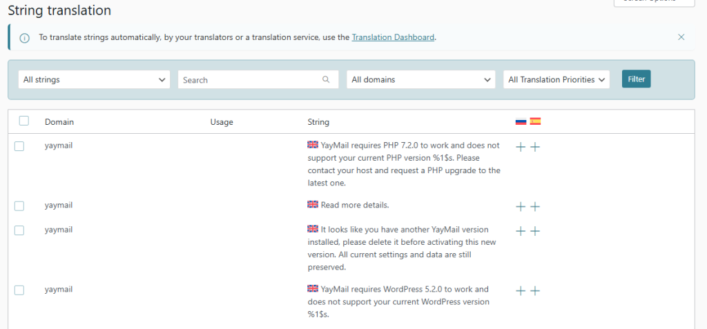Viewport: 707px width, 329px height.
Task: Click the Russian flag column header
Action: pos(521,121)
